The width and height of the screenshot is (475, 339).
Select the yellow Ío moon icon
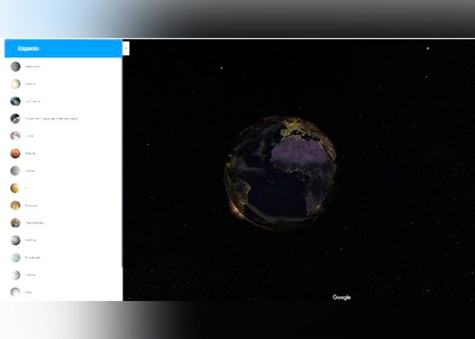tap(15, 188)
